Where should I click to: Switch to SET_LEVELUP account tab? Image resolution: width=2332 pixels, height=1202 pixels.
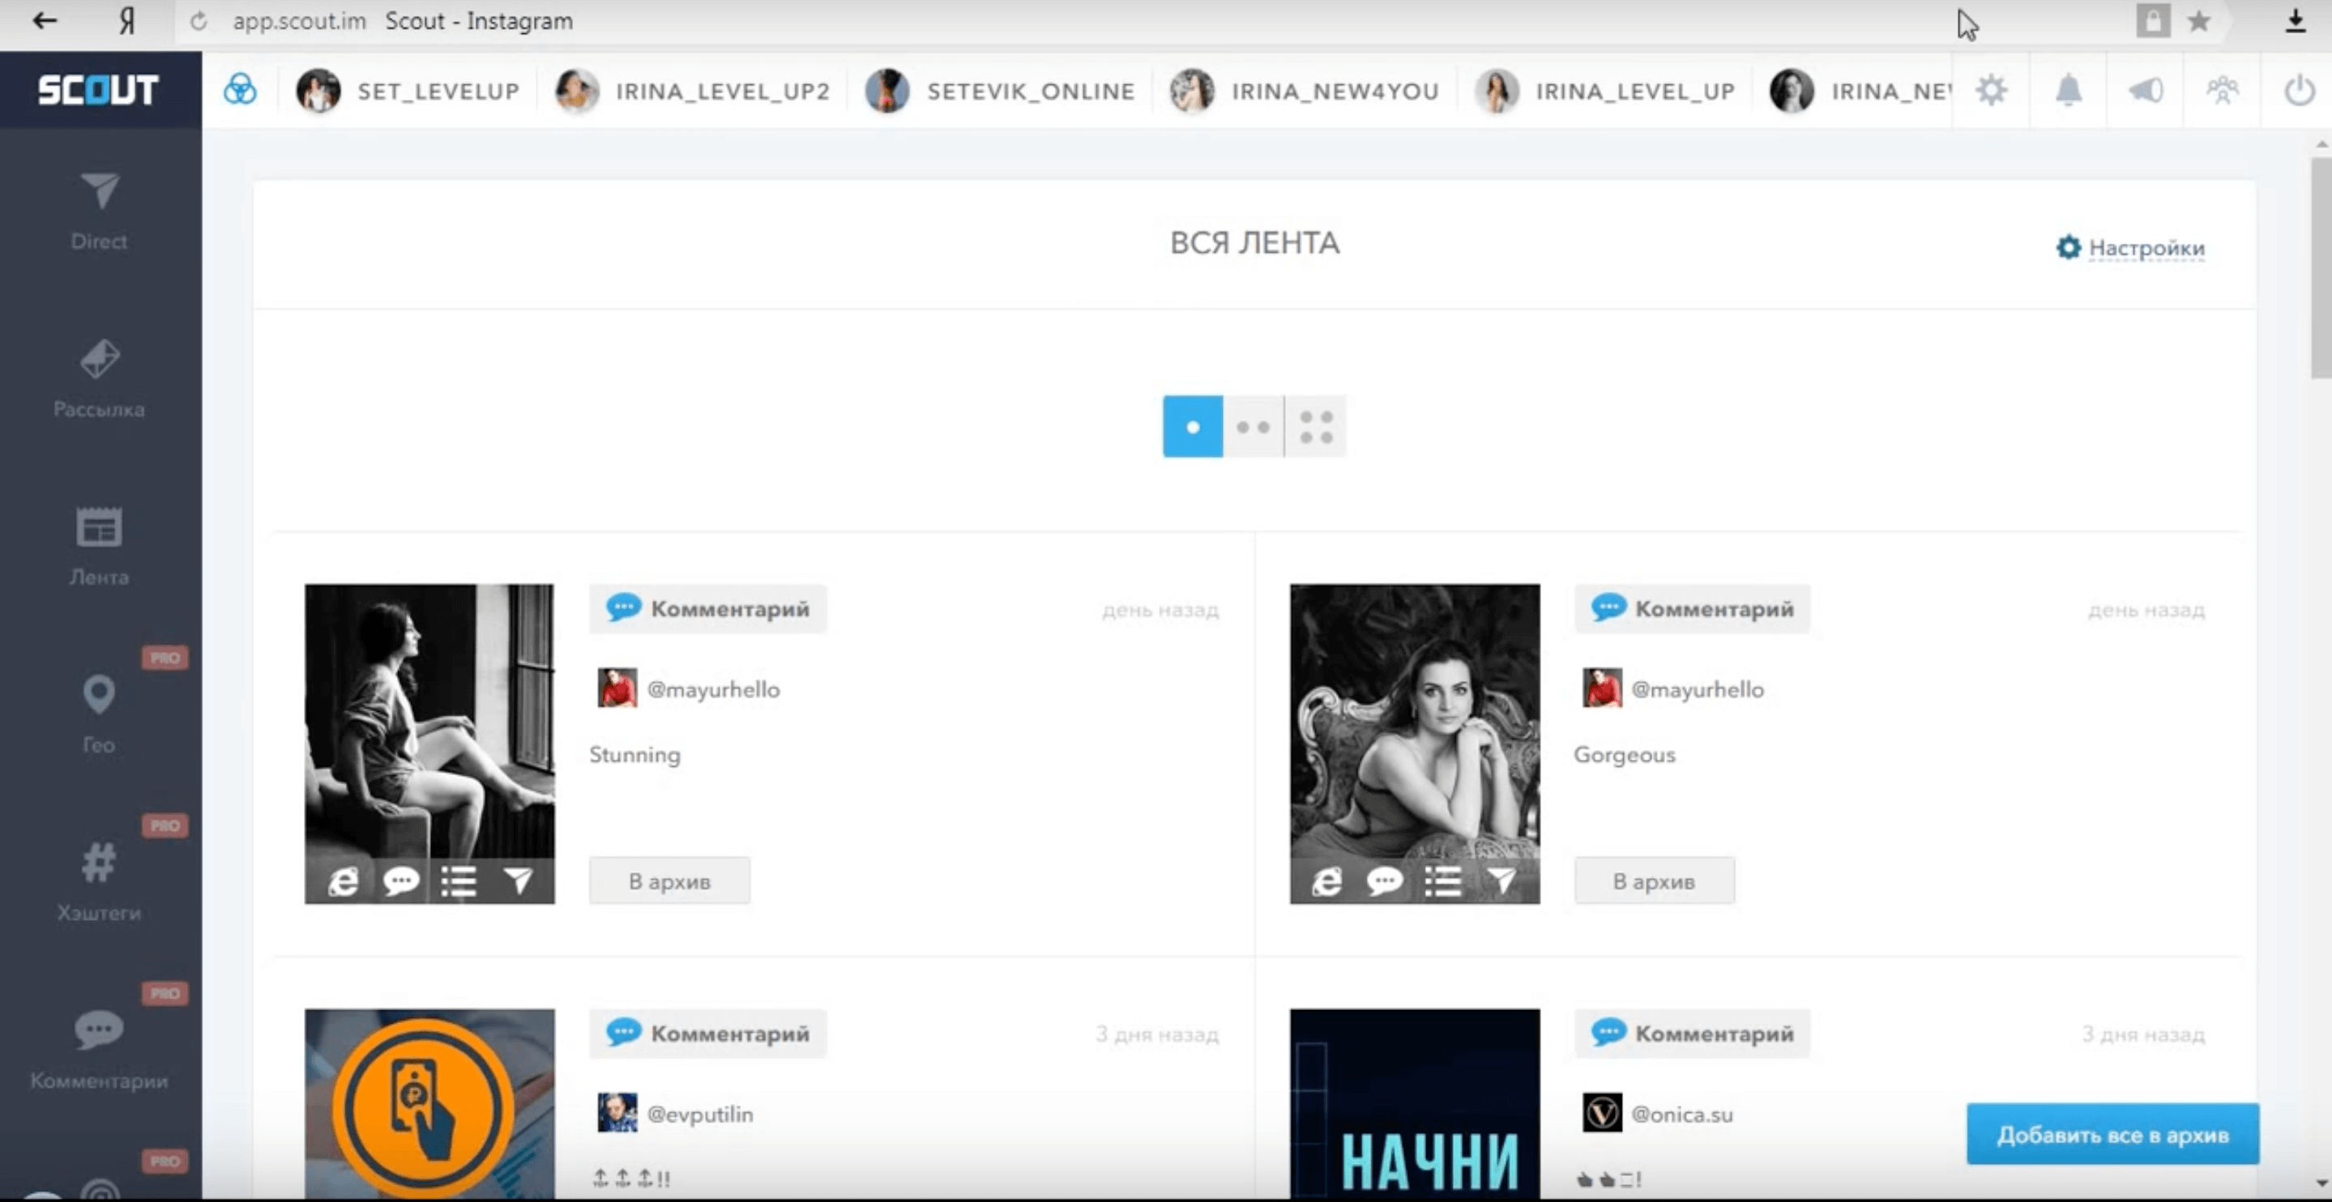(x=408, y=91)
